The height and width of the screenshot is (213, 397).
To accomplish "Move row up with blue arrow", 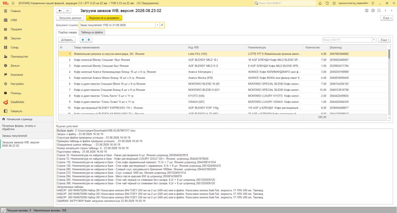I will (83, 40).
